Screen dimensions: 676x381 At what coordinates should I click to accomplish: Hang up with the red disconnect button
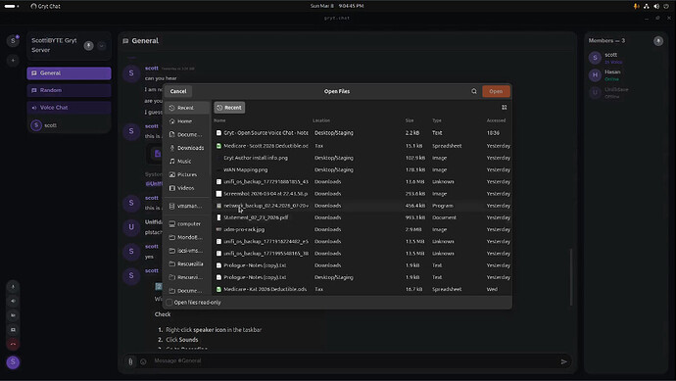13,344
